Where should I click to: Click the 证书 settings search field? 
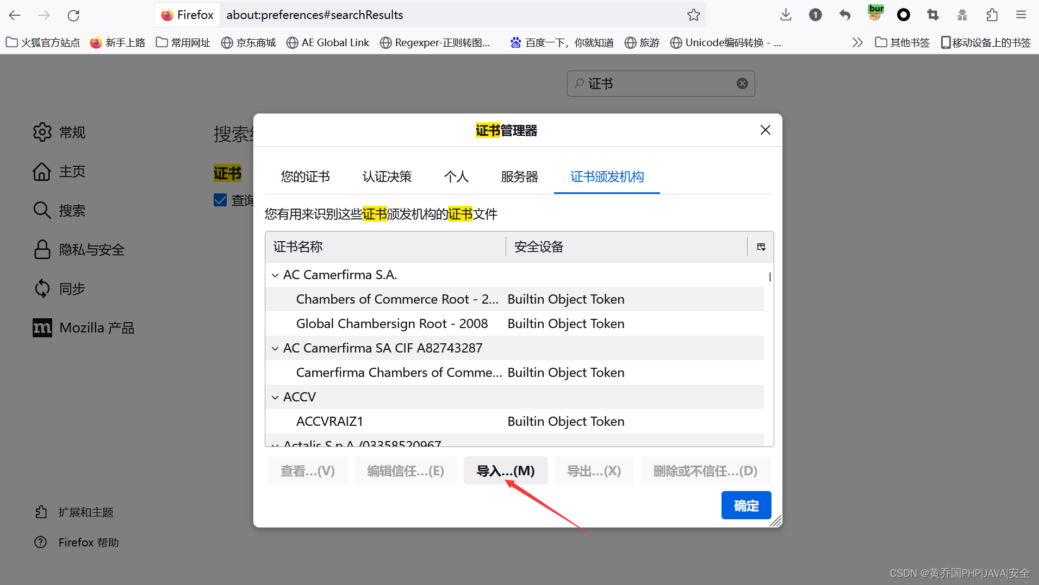(x=661, y=84)
